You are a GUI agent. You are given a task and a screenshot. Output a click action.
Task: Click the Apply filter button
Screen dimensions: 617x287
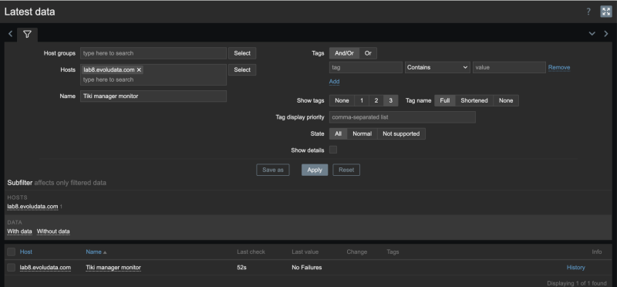click(x=315, y=170)
